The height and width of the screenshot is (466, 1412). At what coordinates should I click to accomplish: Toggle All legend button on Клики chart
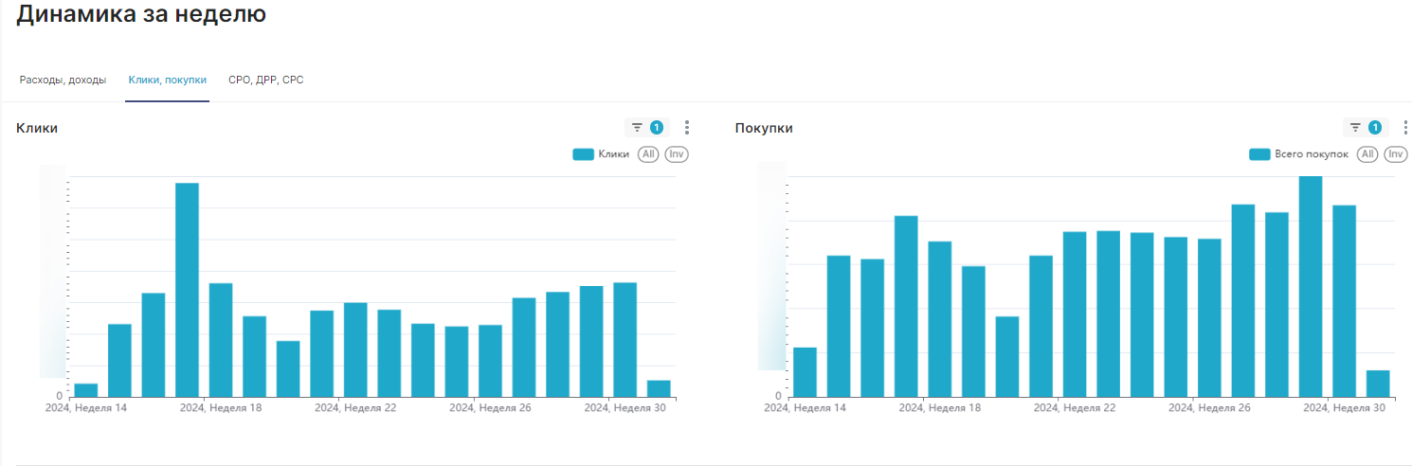click(x=648, y=154)
